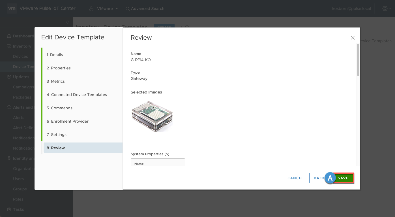Click the Inventory sidebar icon
This screenshot has width=395, height=217.
tap(9, 46)
